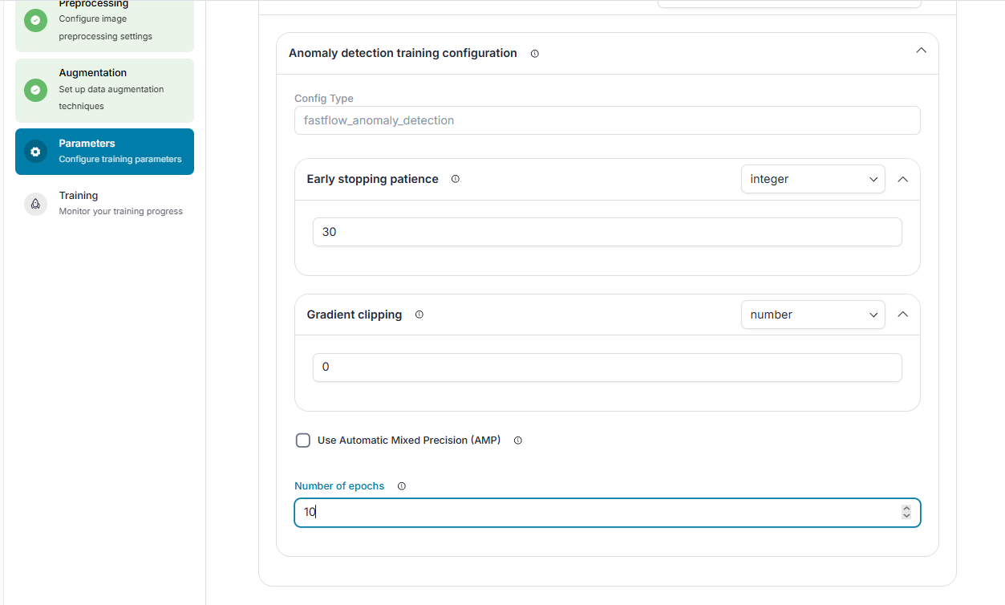Image resolution: width=1005 pixels, height=605 pixels.
Task: Collapse the Anomaly detection training configuration section
Action: click(921, 50)
